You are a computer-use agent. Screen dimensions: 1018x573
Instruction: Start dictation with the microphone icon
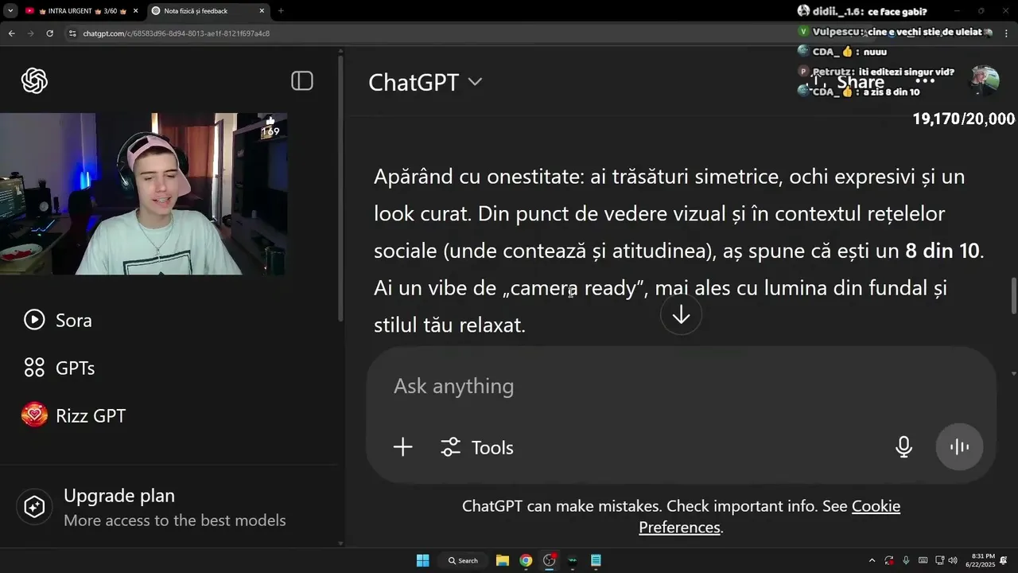(903, 447)
